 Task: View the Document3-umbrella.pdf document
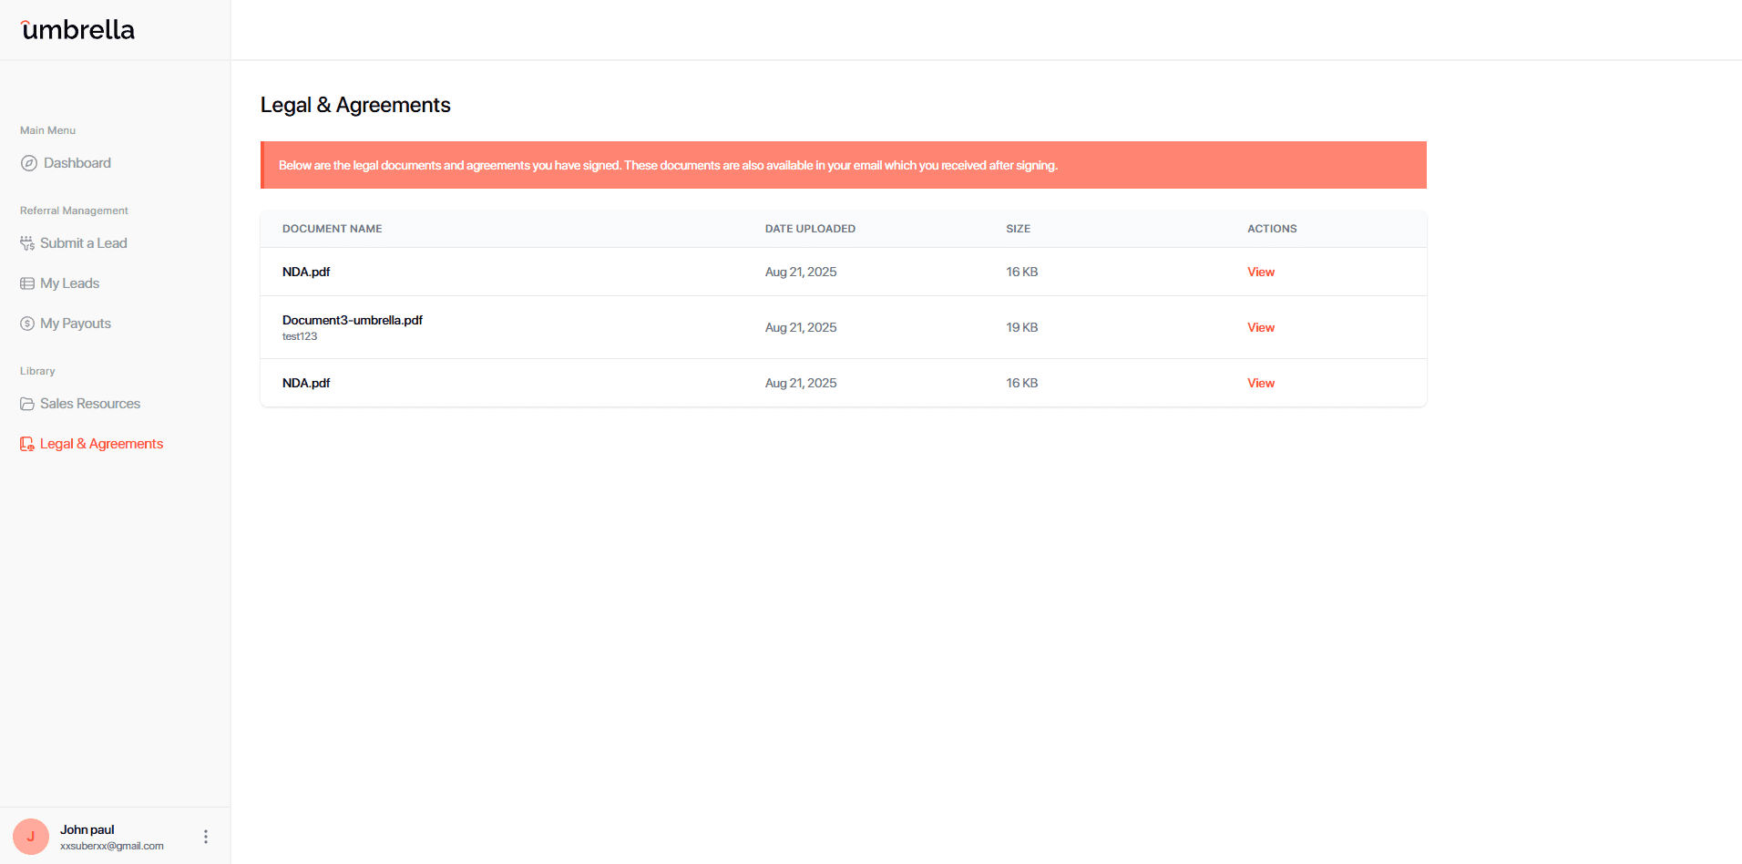point(1261,327)
